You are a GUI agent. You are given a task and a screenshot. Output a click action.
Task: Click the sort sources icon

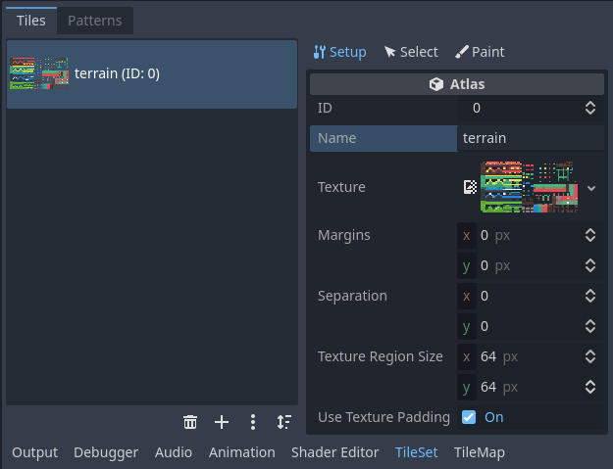pyautogui.click(x=283, y=422)
